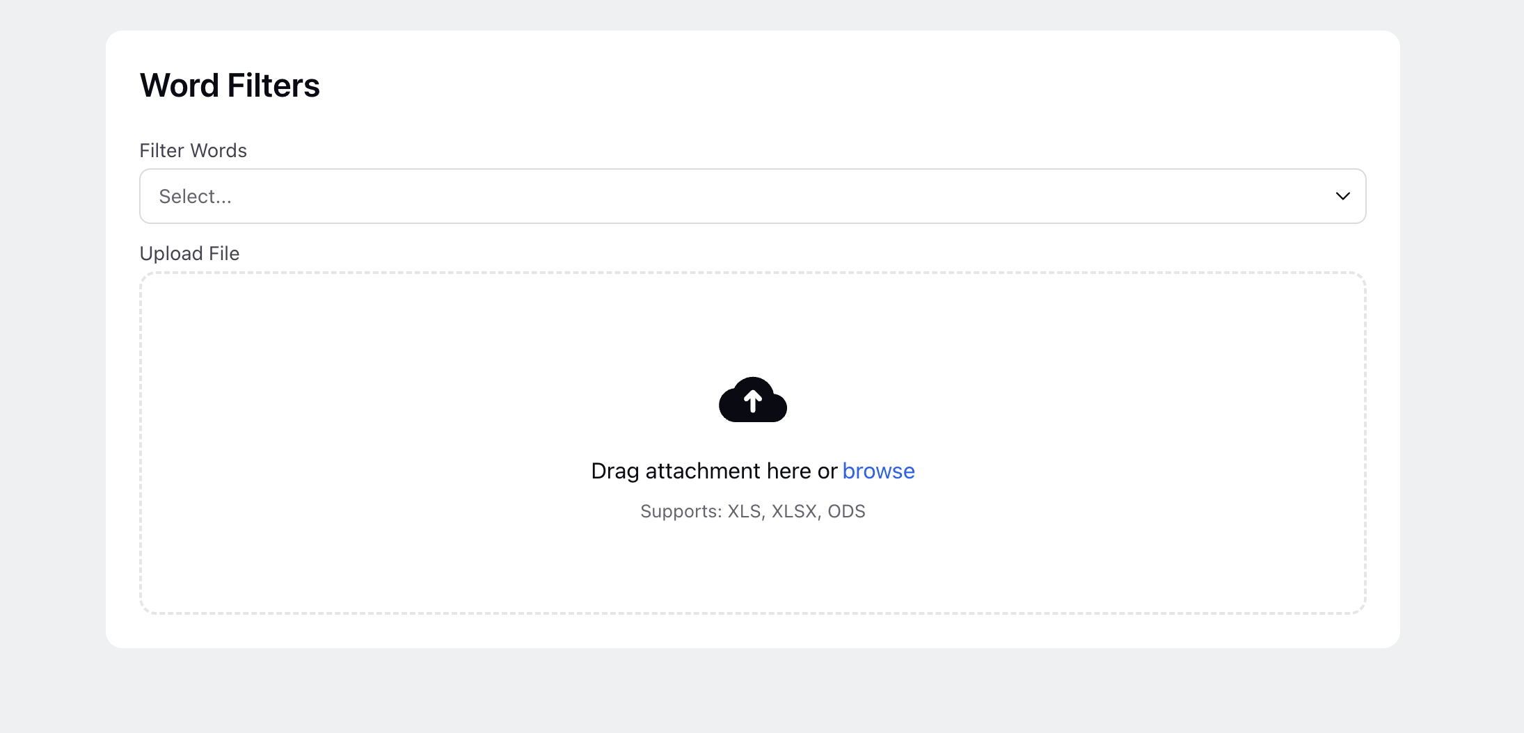Click the white arrow inside the cloud icon

pyautogui.click(x=753, y=401)
